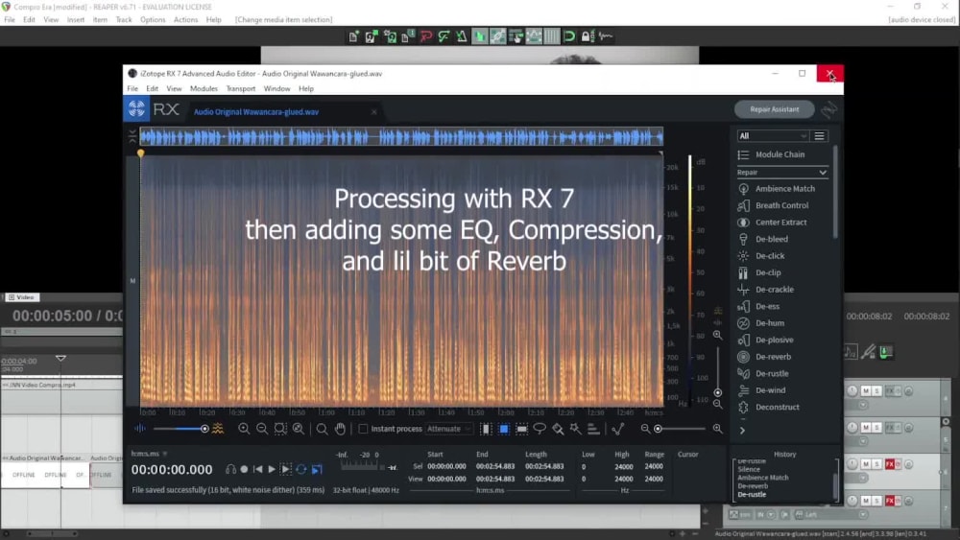Open the File menu in RX
This screenshot has width=960, height=540.
132,88
